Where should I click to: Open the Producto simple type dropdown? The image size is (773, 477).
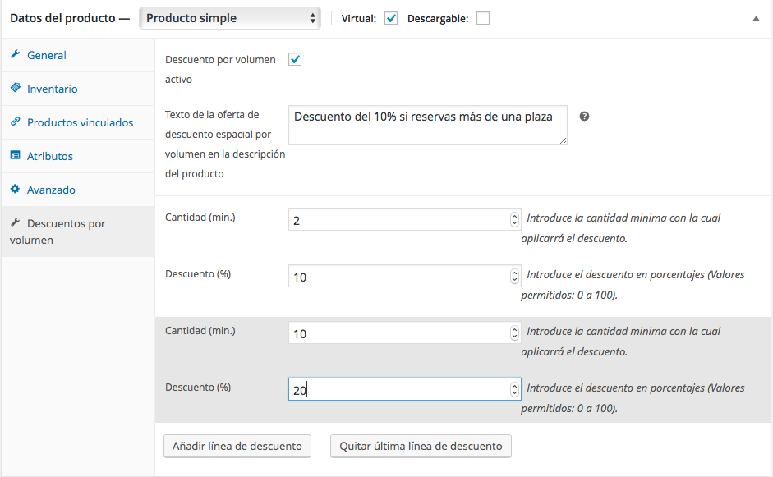coord(230,18)
